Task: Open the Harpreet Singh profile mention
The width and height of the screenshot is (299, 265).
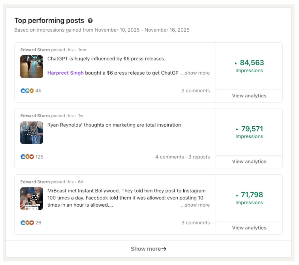Action: (x=65, y=73)
